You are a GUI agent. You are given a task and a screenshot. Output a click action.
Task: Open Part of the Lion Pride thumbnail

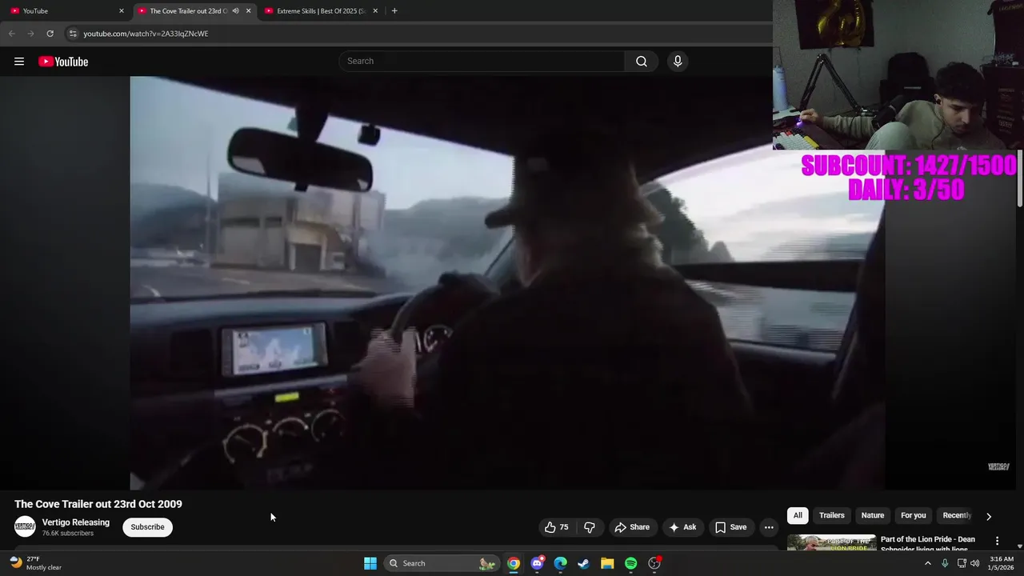(831, 542)
